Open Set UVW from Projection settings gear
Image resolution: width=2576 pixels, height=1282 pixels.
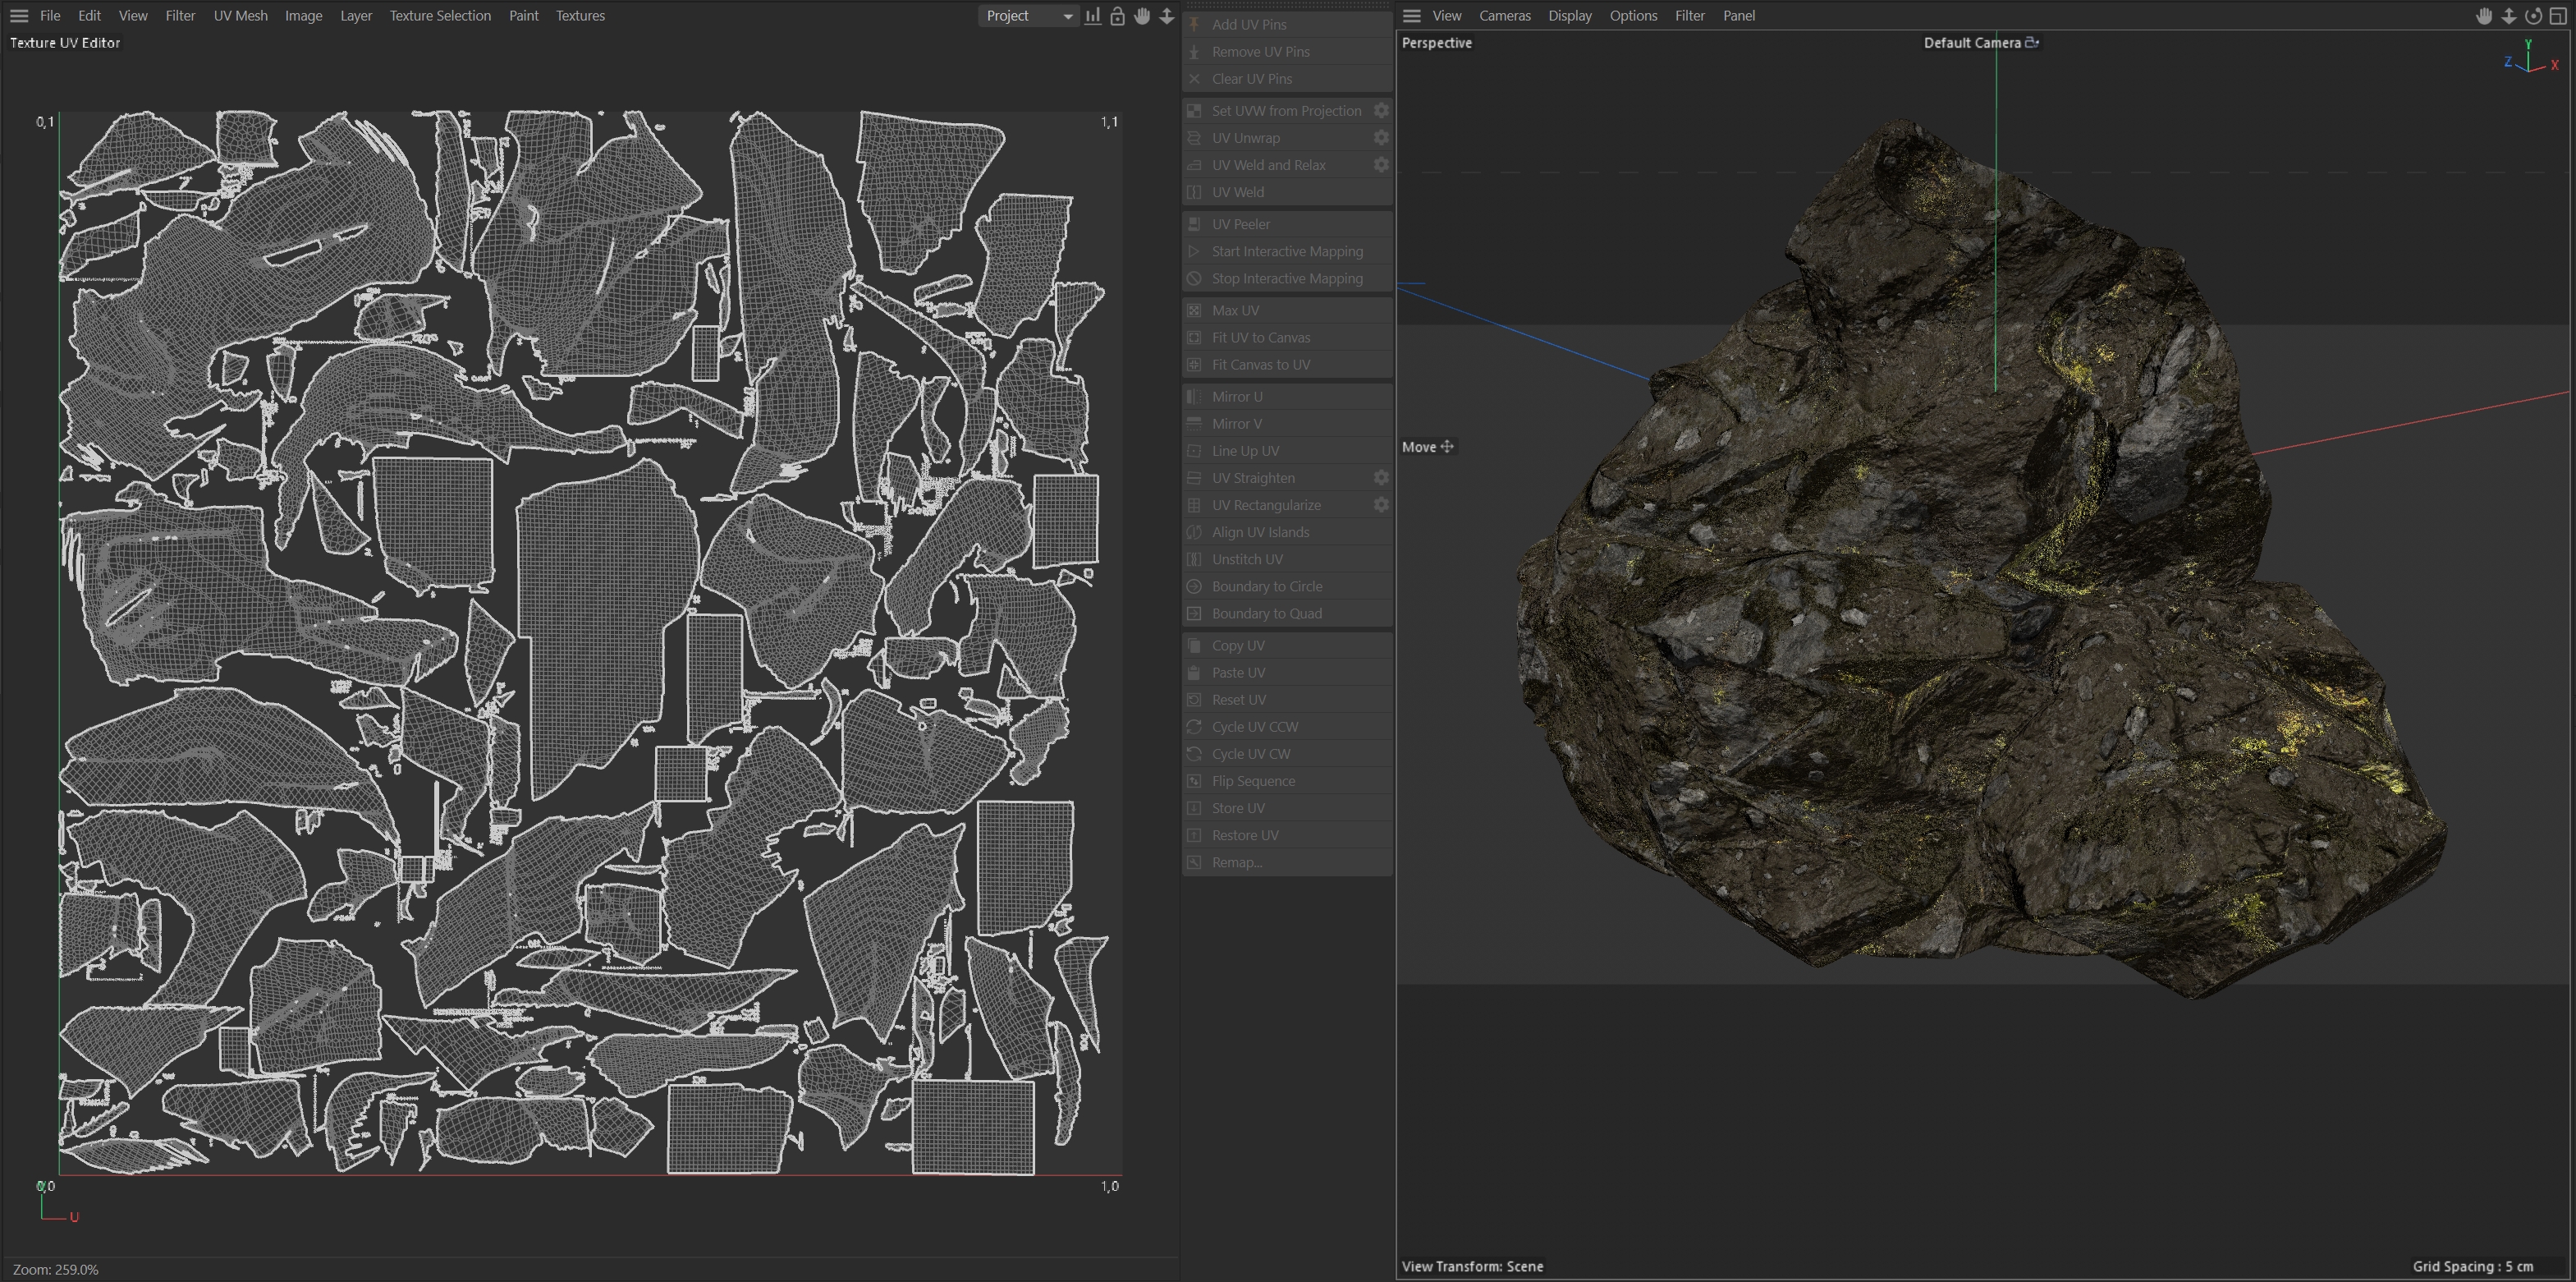point(1381,111)
